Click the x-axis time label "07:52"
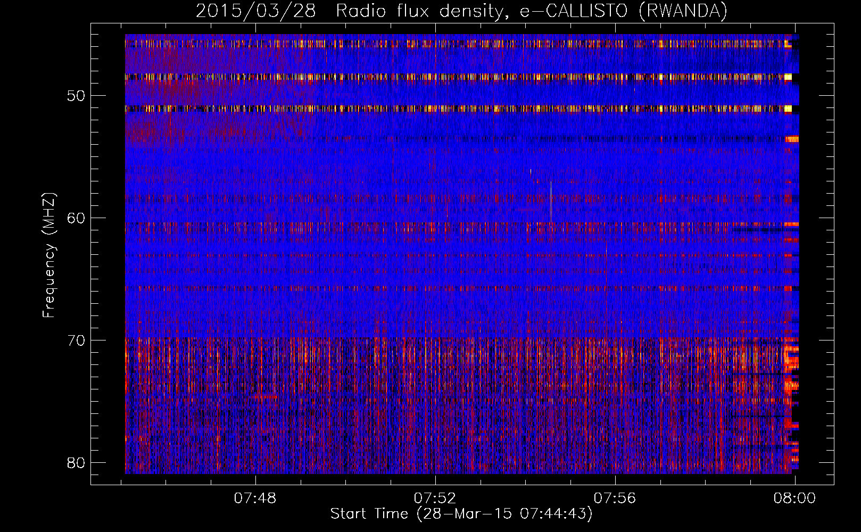The height and width of the screenshot is (532, 861). [435, 498]
